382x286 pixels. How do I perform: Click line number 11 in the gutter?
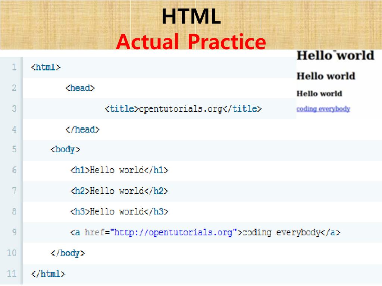(12, 274)
